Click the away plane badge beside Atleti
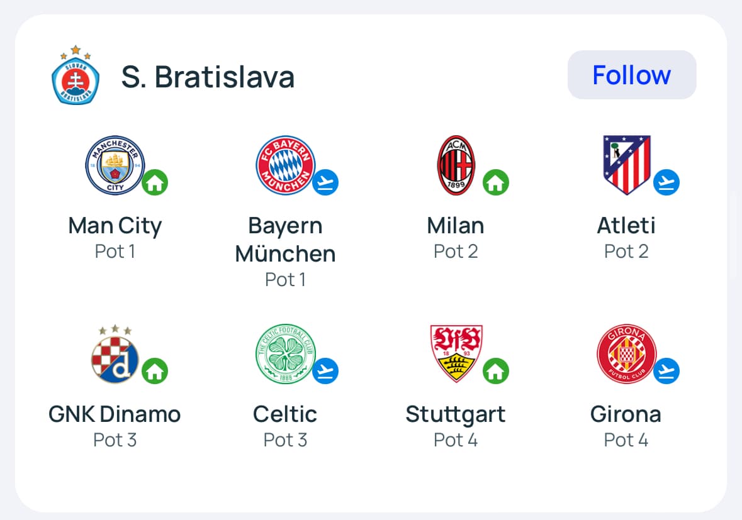Image resolution: width=742 pixels, height=520 pixels. [666, 183]
